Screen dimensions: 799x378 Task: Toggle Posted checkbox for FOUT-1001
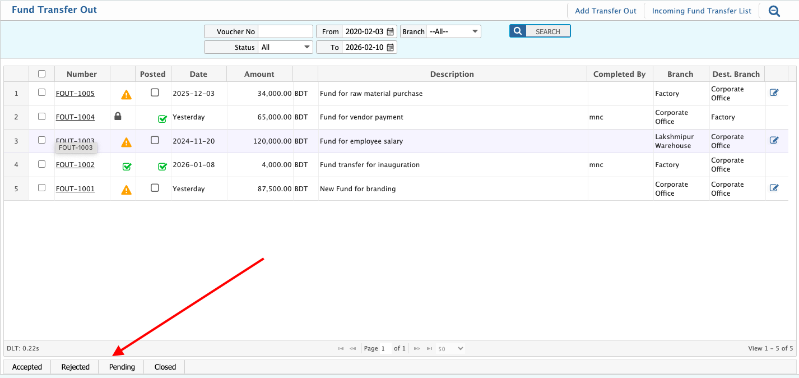point(155,188)
